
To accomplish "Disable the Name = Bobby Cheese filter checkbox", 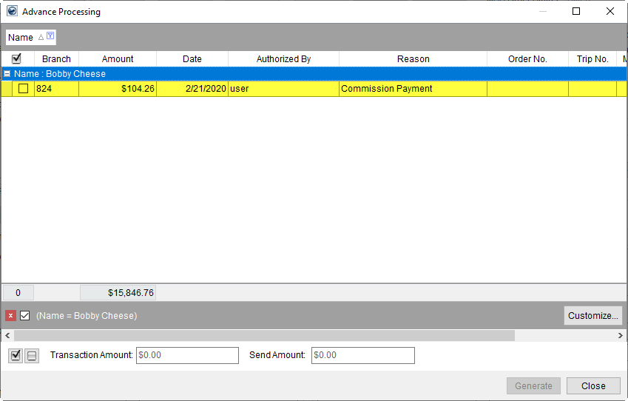I will [25, 316].
